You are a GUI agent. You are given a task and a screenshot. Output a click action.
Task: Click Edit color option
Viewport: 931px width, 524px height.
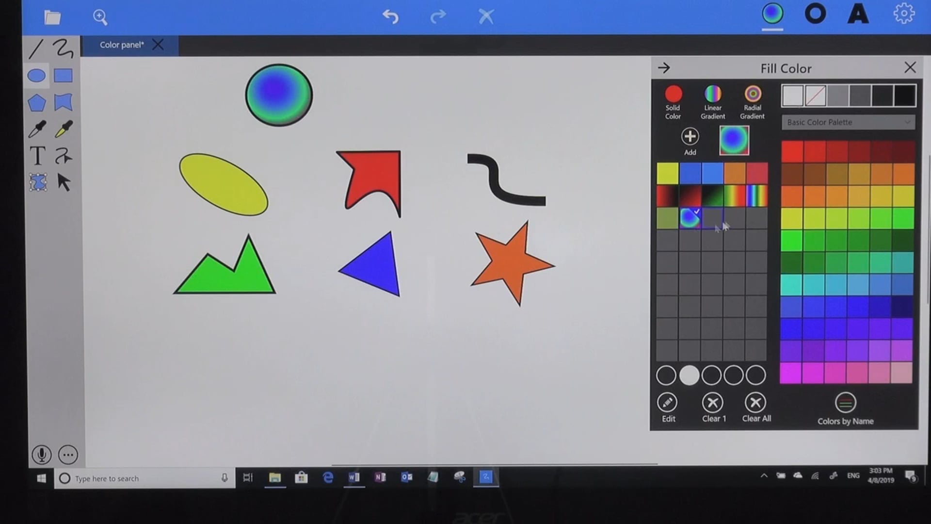pos(667,402)
